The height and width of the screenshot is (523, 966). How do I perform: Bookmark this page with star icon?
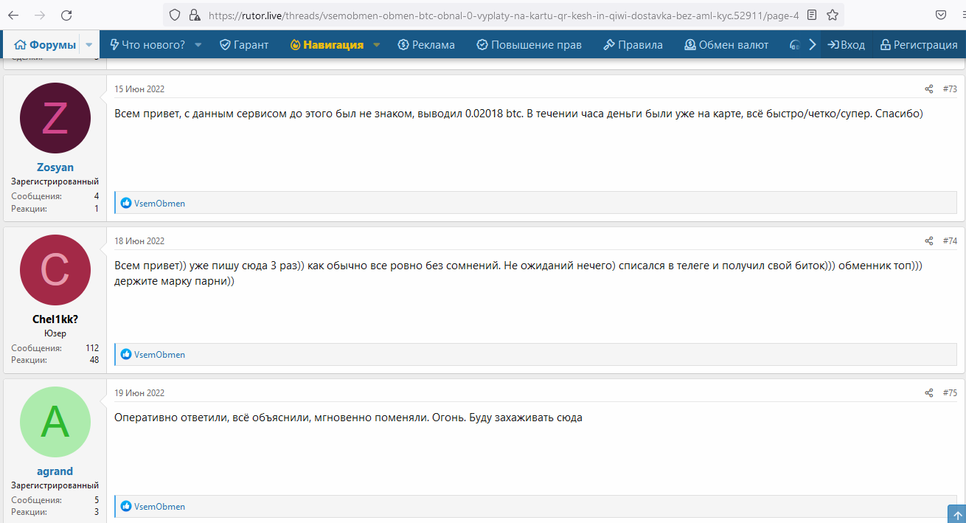833,15
